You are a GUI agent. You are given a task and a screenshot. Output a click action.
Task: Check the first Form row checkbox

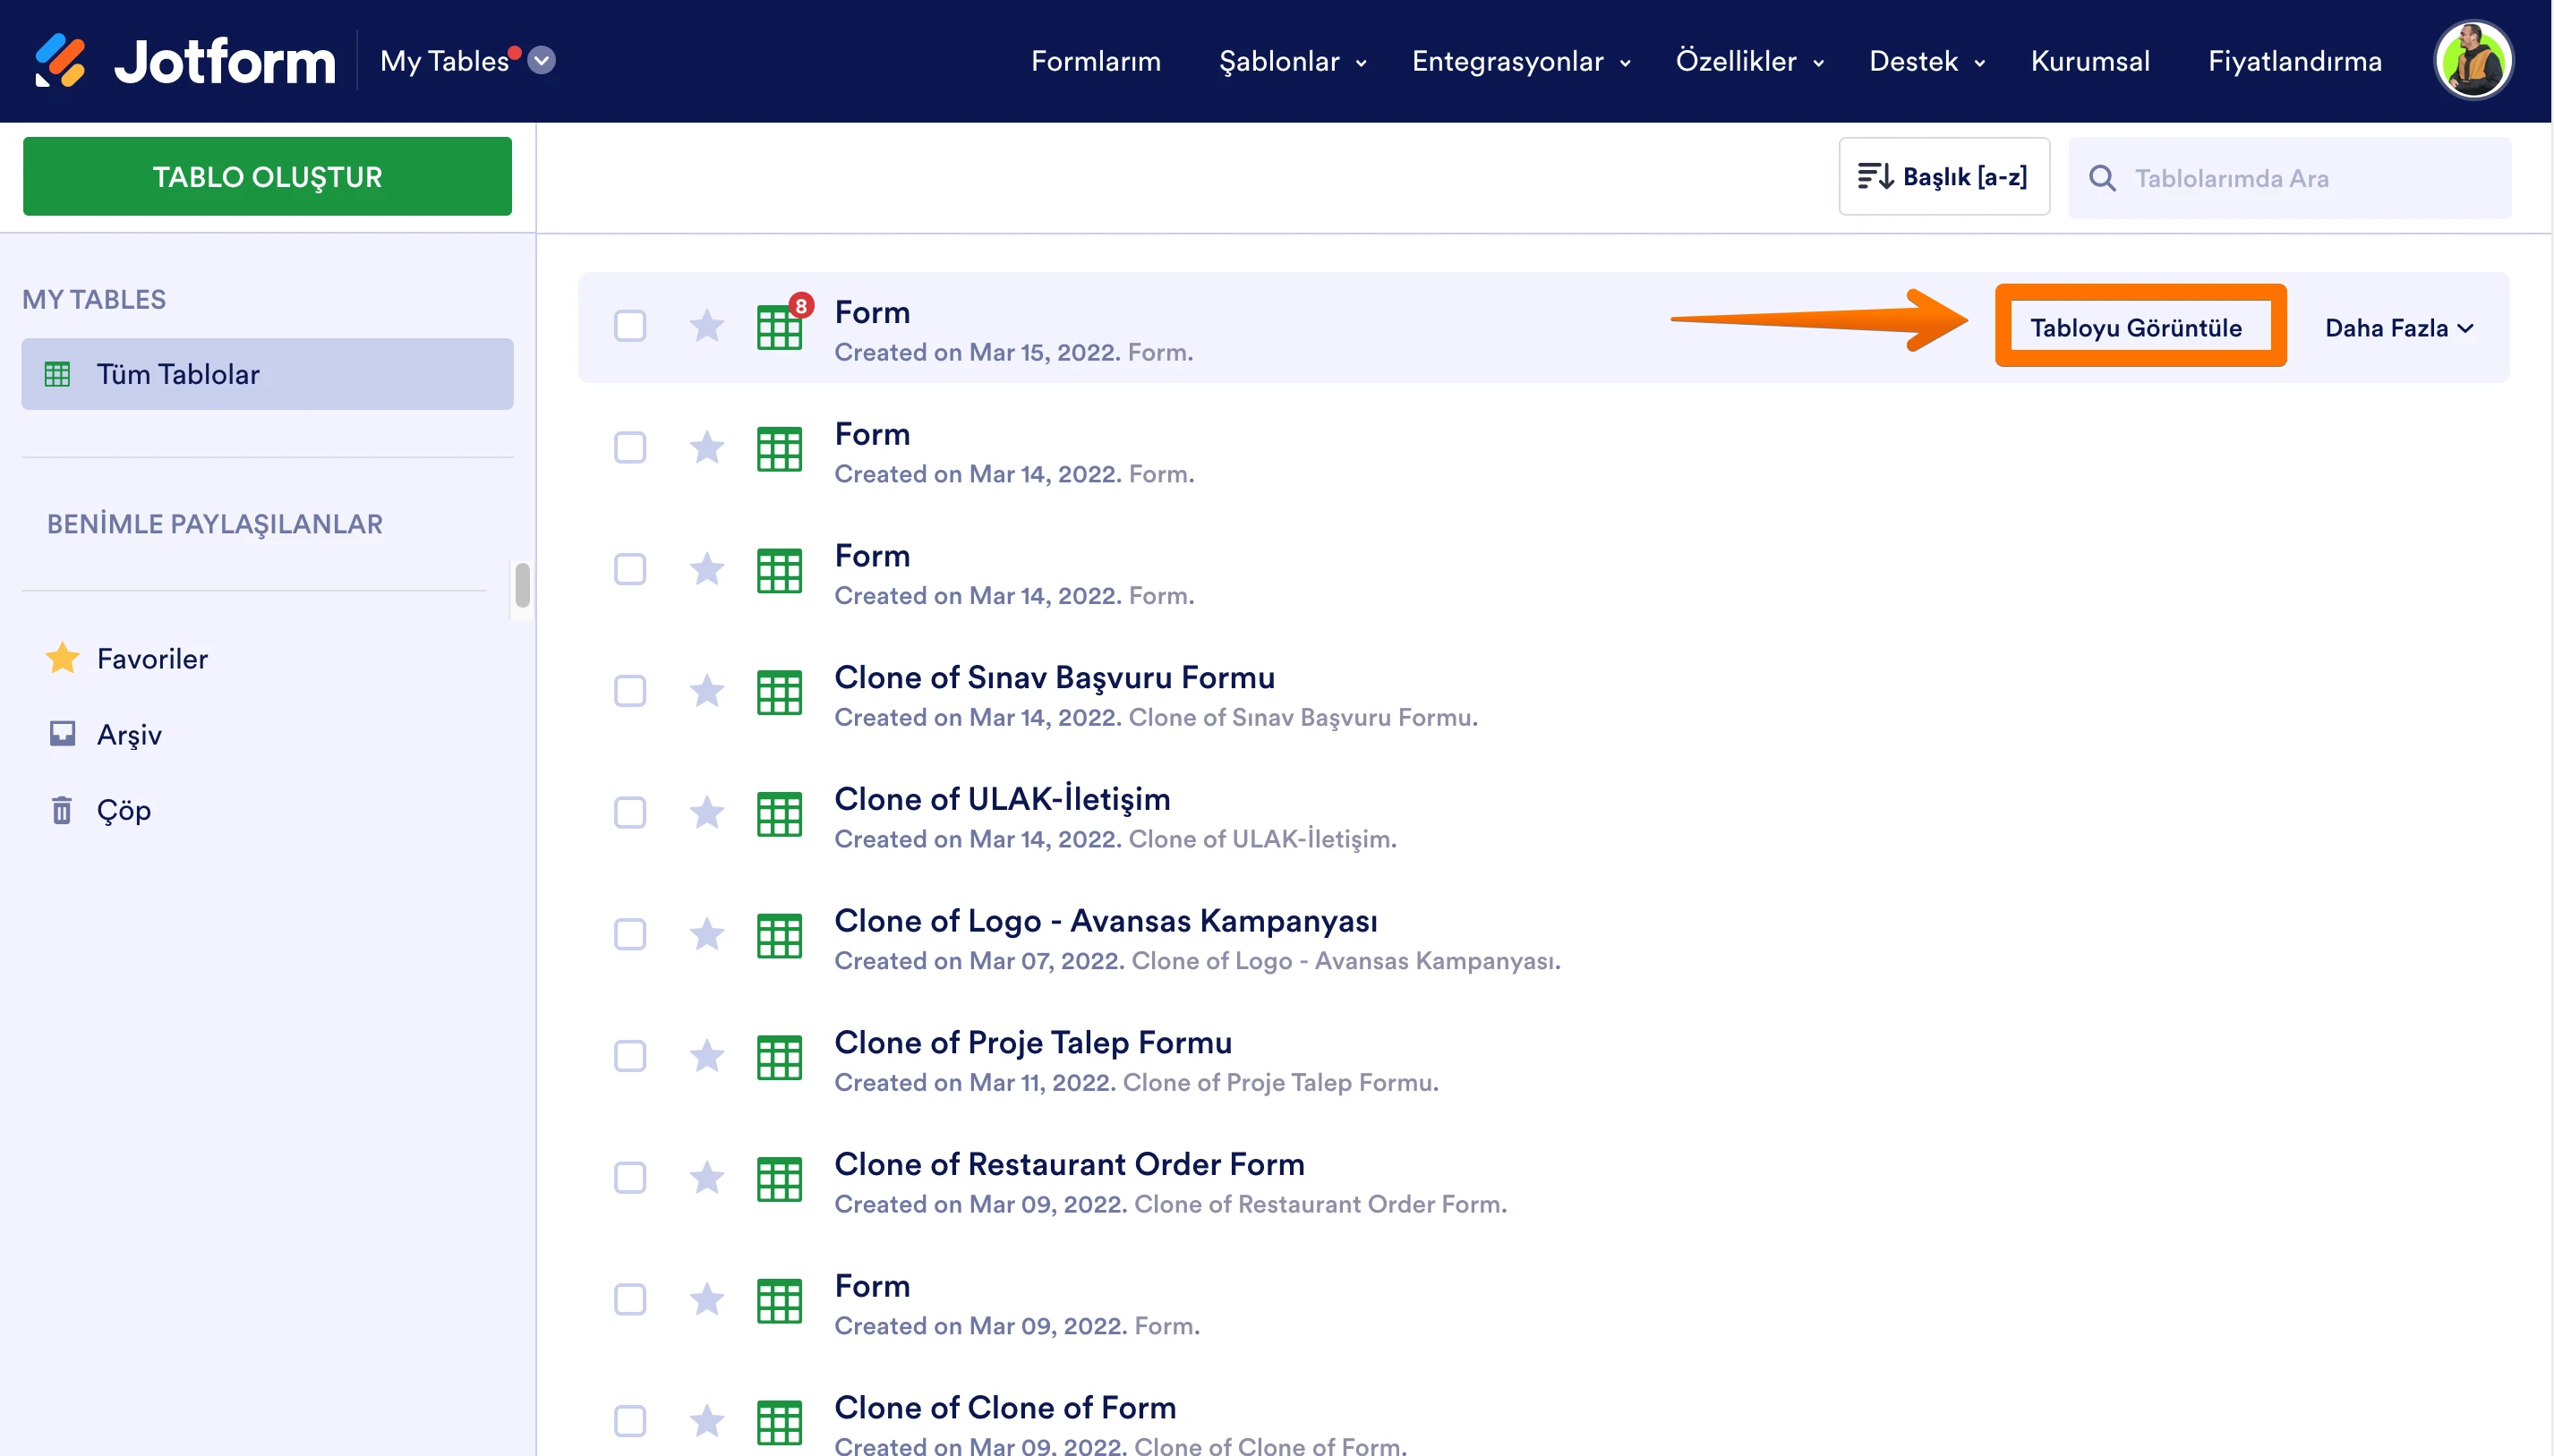pos(630,325)
